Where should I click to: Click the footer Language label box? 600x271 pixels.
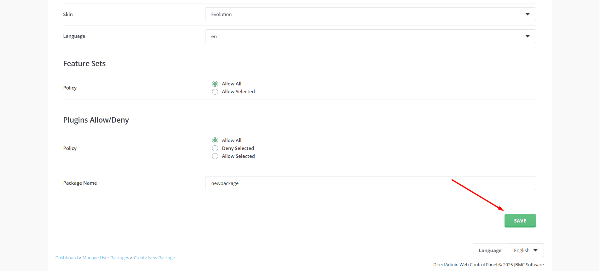(x=490, y=250)
